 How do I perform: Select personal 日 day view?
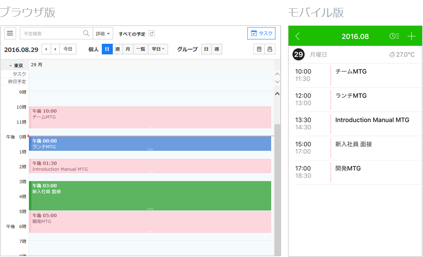107,49
